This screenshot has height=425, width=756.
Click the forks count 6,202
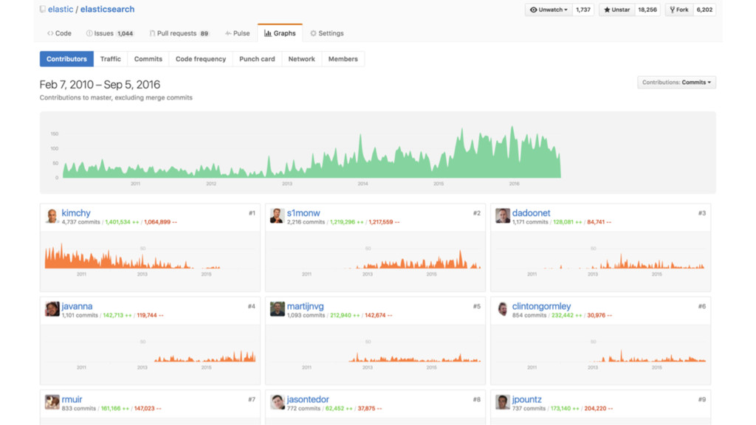pos(704,10)
